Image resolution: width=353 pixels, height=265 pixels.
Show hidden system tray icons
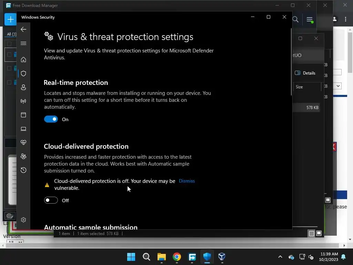point(280,257)
